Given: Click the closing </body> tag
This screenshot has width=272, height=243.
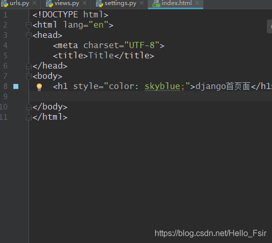Looking at the screenshot, I should click(x=50, y=107).
